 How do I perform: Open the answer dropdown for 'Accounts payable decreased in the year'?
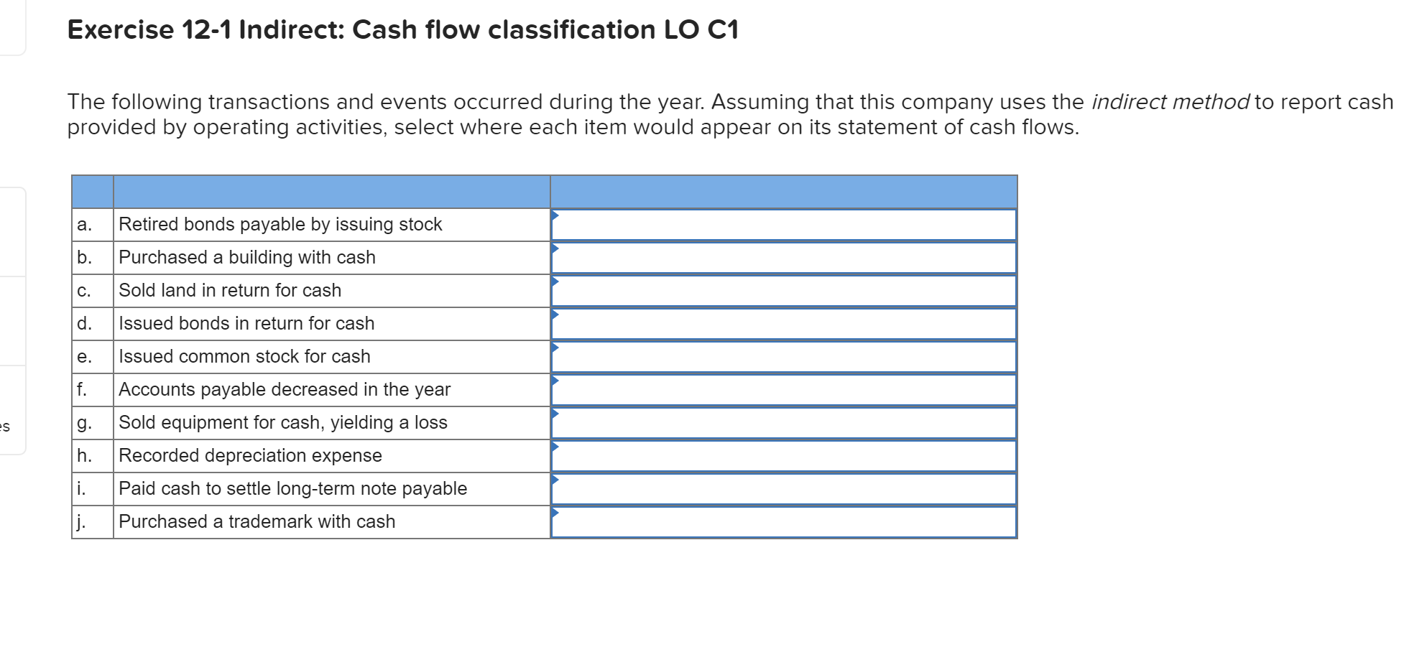click(783, 389)
